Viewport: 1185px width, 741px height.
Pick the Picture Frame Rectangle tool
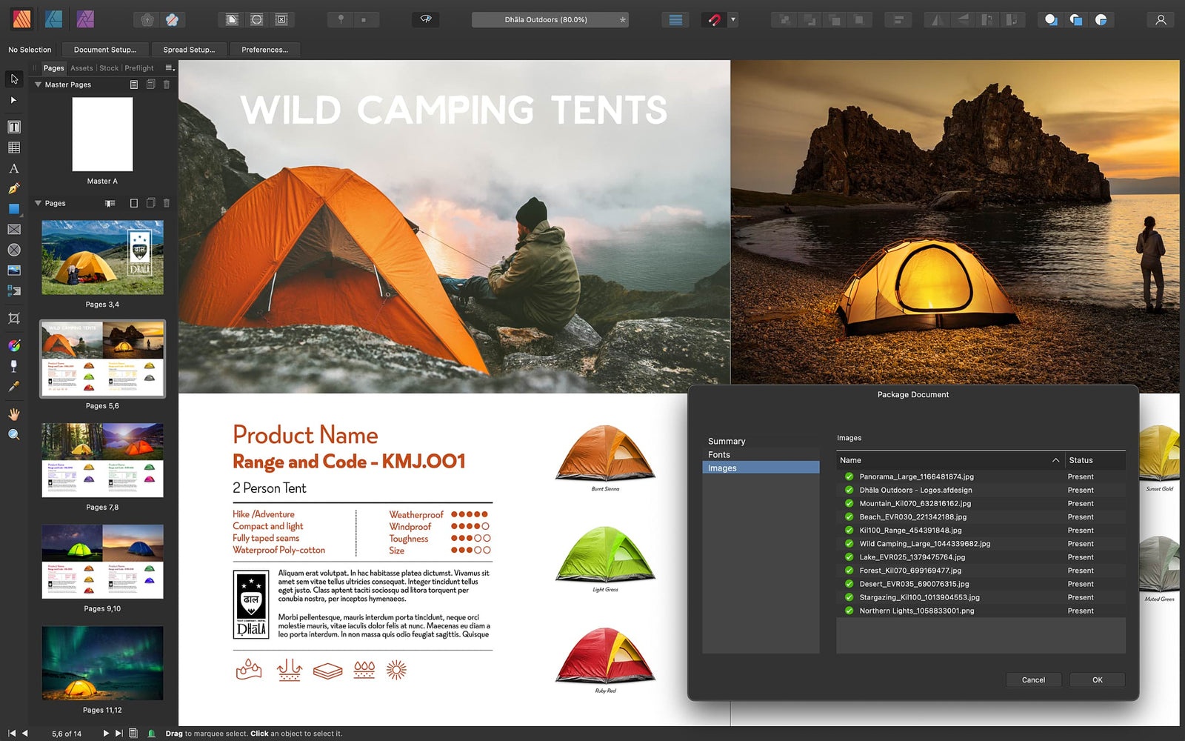[14, 230]
